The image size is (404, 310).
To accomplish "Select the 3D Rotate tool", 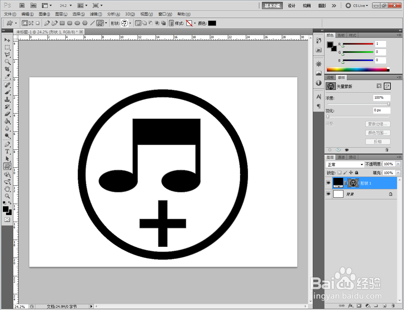I will [7, 174].
